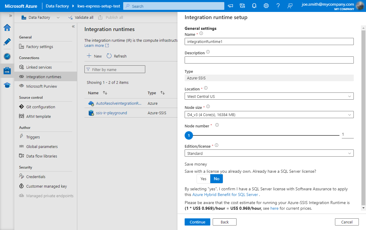Open the feedback person icon
Image resolution: width=366 pixels, height=230 pixels.
click(290, 6)
